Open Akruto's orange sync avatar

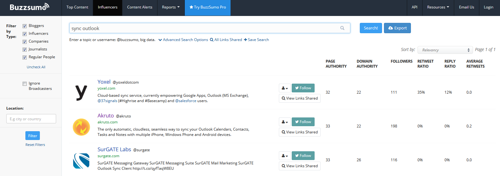[x=81, y=127]
